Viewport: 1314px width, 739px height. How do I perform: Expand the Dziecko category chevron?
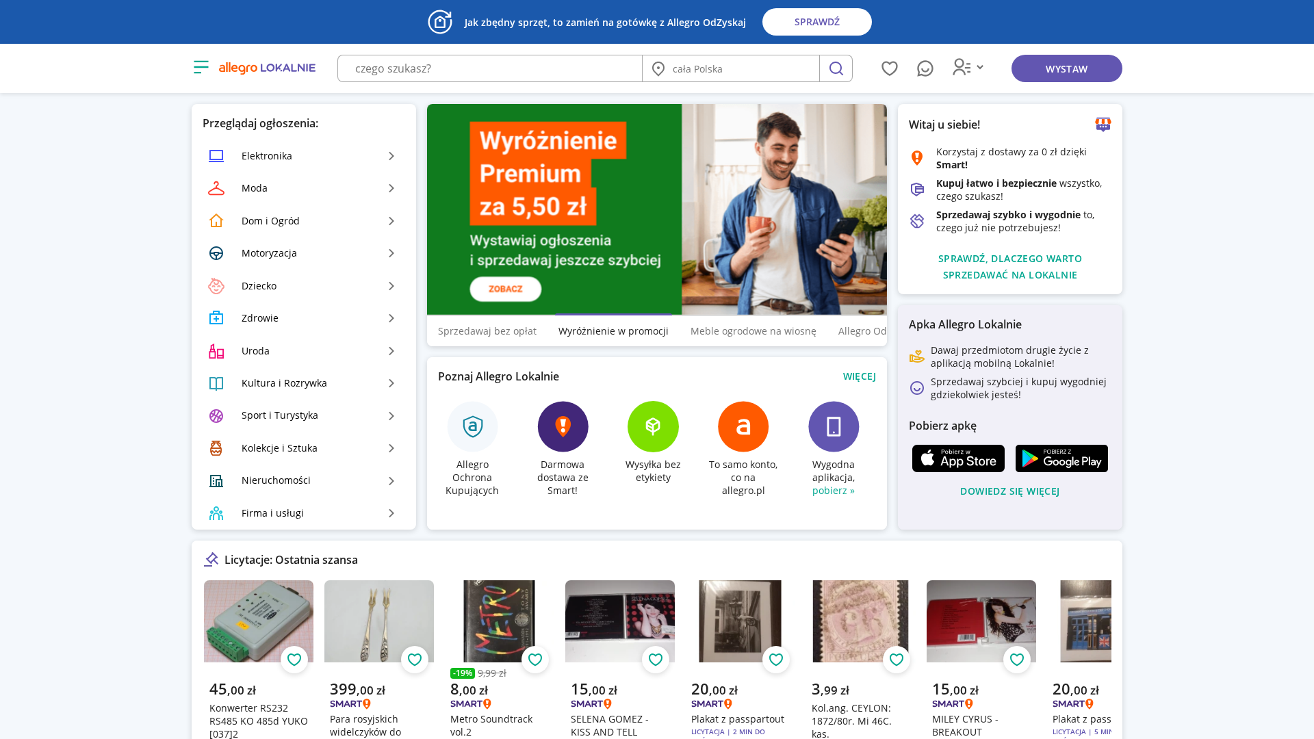(391, 286)
